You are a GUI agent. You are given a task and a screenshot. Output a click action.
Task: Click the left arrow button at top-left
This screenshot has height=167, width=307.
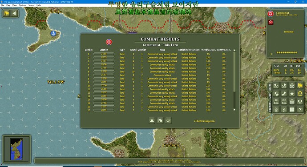pyautogui.click(x=15, y=13)
